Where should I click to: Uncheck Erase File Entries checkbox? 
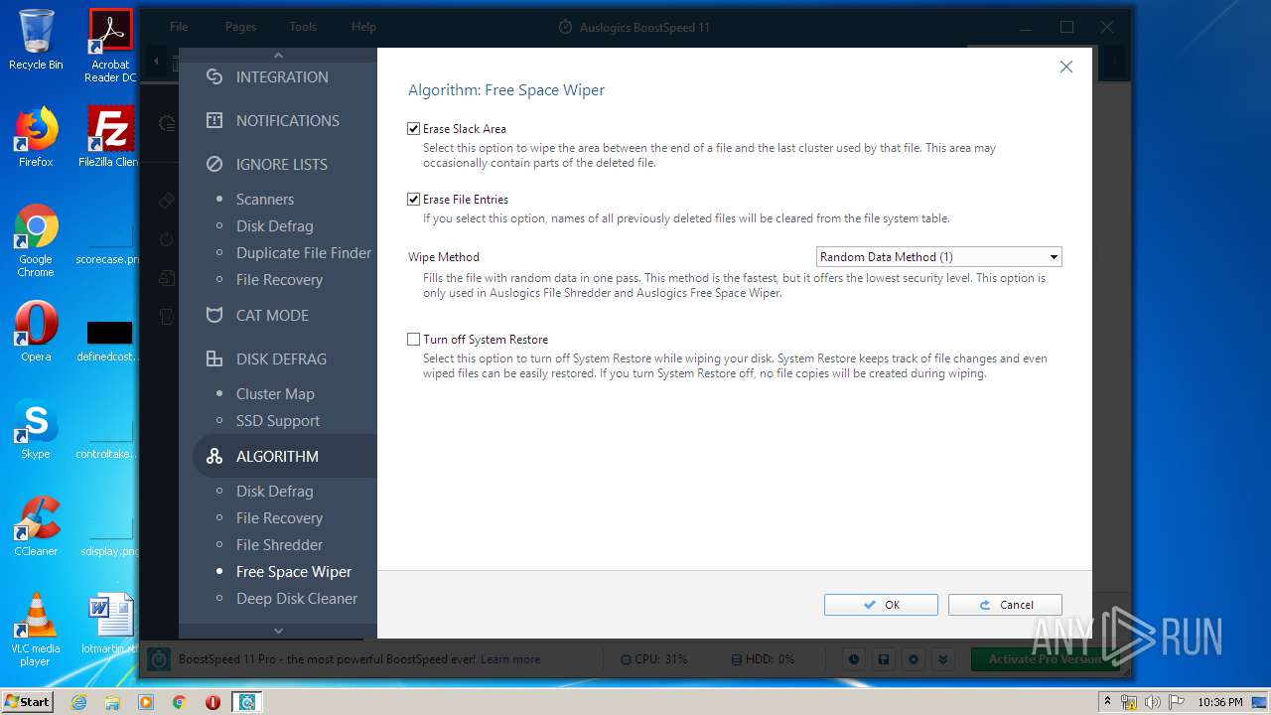tap(413, 200)
